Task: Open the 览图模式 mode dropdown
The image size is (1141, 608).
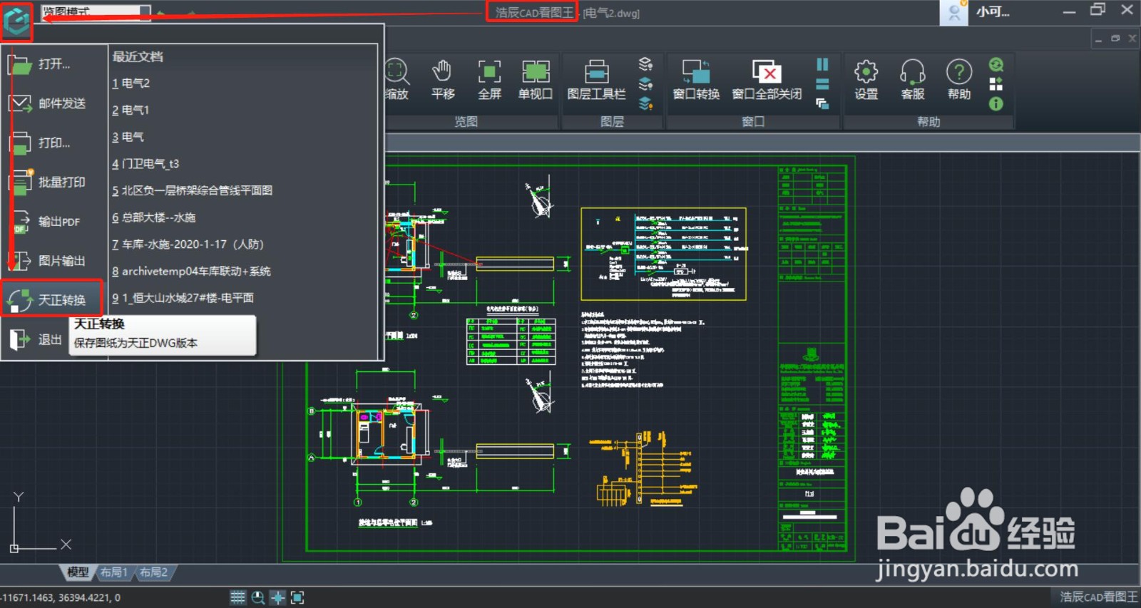Action: [96, 11]
